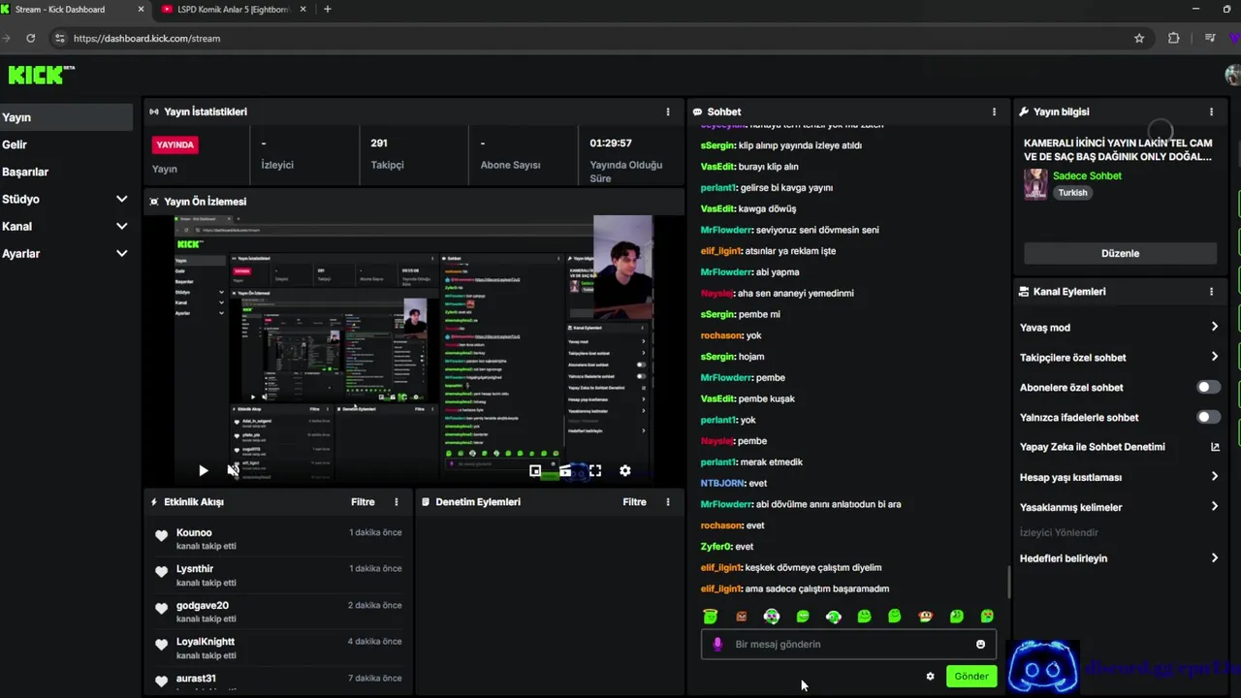Select Başarılar in the sidebar
The image size is (1241, 698).
tap(66, 172)
